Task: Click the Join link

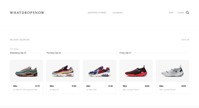Action: 171,13
